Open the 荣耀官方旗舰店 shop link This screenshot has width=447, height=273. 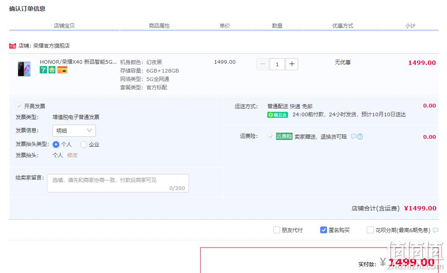[52, 46]
